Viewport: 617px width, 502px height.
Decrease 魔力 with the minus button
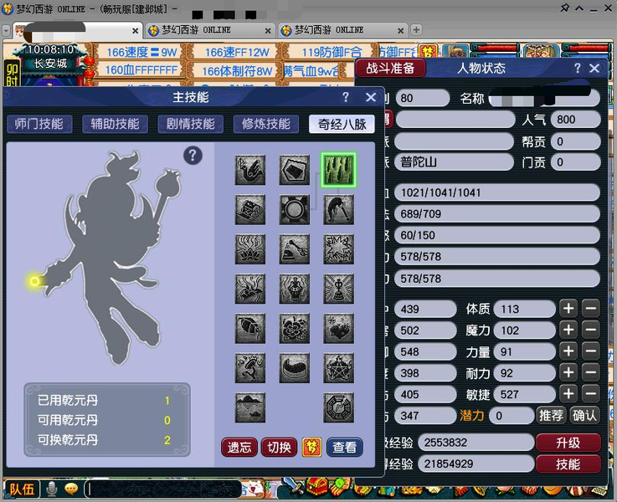click(x=591, y=330)
